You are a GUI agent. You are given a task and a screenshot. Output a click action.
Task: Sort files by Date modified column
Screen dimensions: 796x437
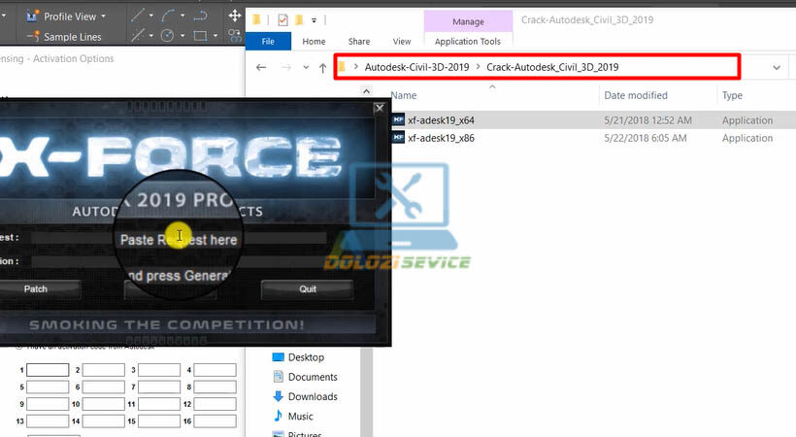point(635,95)
